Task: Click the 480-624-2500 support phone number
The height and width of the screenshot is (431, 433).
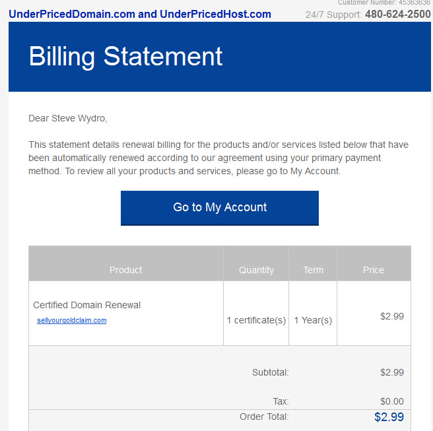Action: (397, 14)
